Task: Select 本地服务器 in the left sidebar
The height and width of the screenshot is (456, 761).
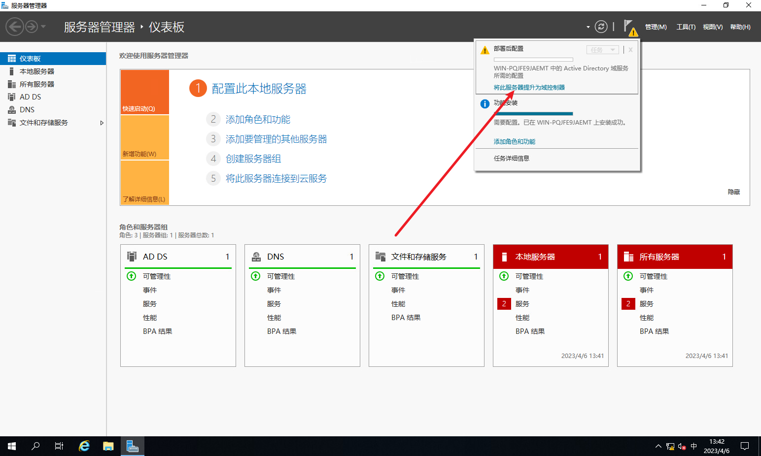Action: coord(37,71)
